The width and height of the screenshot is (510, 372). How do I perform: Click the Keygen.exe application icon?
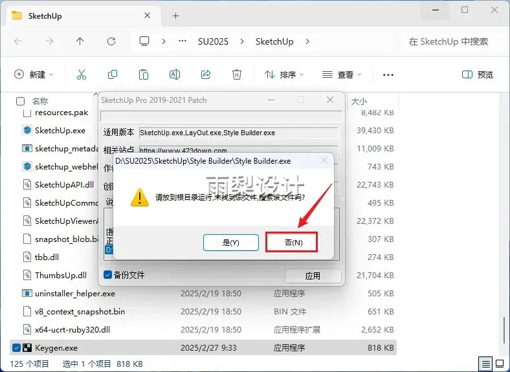coord(27,347)
